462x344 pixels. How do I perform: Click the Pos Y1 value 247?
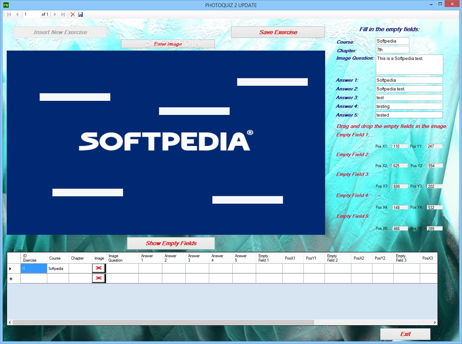[x=435, y=146]
